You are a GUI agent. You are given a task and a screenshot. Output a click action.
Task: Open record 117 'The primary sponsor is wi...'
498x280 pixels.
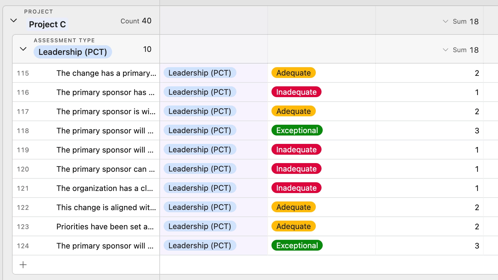pos(106,112)
